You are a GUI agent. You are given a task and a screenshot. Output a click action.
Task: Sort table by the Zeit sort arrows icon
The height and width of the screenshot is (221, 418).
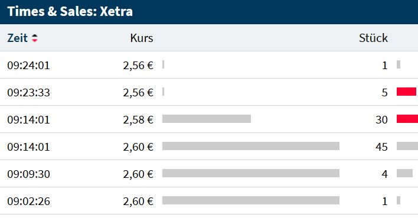[35, 38]
